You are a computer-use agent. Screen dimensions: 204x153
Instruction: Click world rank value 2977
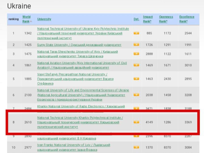click(x=28, y=147)
